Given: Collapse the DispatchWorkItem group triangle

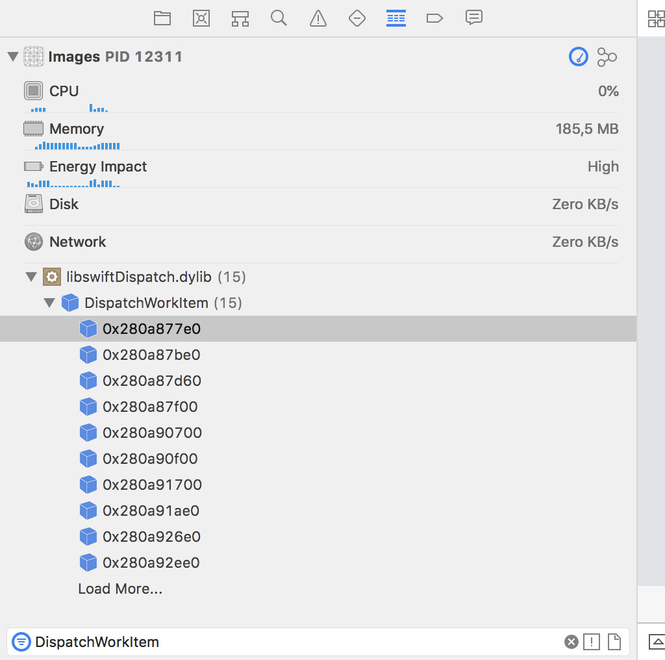Looking at the screenshot, I should tap(49, 303).
